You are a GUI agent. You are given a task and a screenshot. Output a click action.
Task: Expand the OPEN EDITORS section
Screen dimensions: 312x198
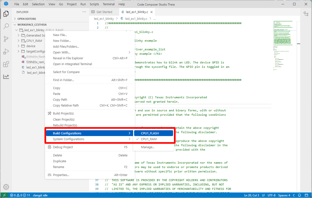tap(15, 19)
